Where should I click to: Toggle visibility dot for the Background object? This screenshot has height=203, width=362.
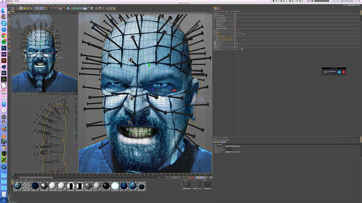coord(235,45)
